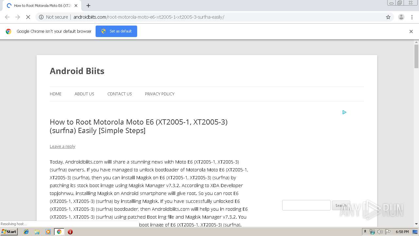This screenshot has width=419, height=236.
Task: Open the volume control in the tray
Action: 380,232
